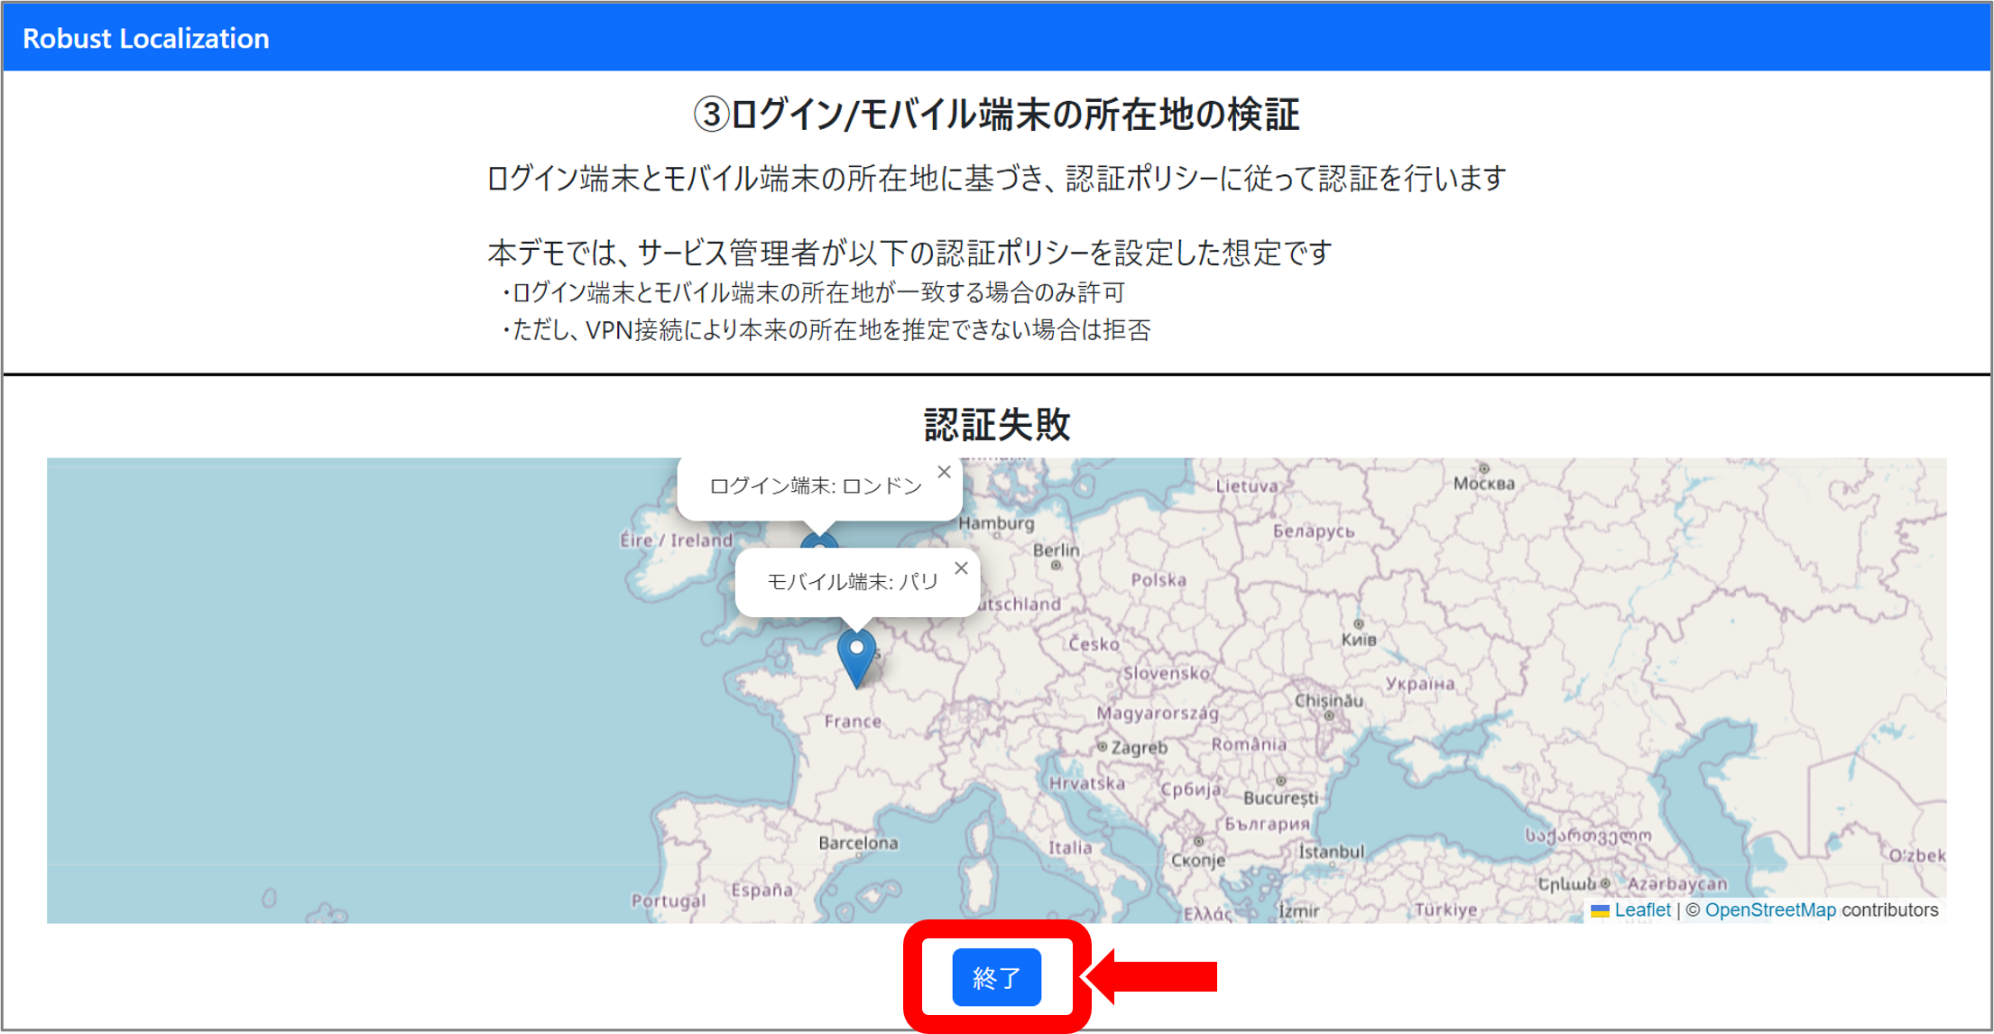Viewport: 1994px width, 1034px height.
Task: Click the 'ログイン端末: ロンドン' popup bubble
Action: (815, 485)
